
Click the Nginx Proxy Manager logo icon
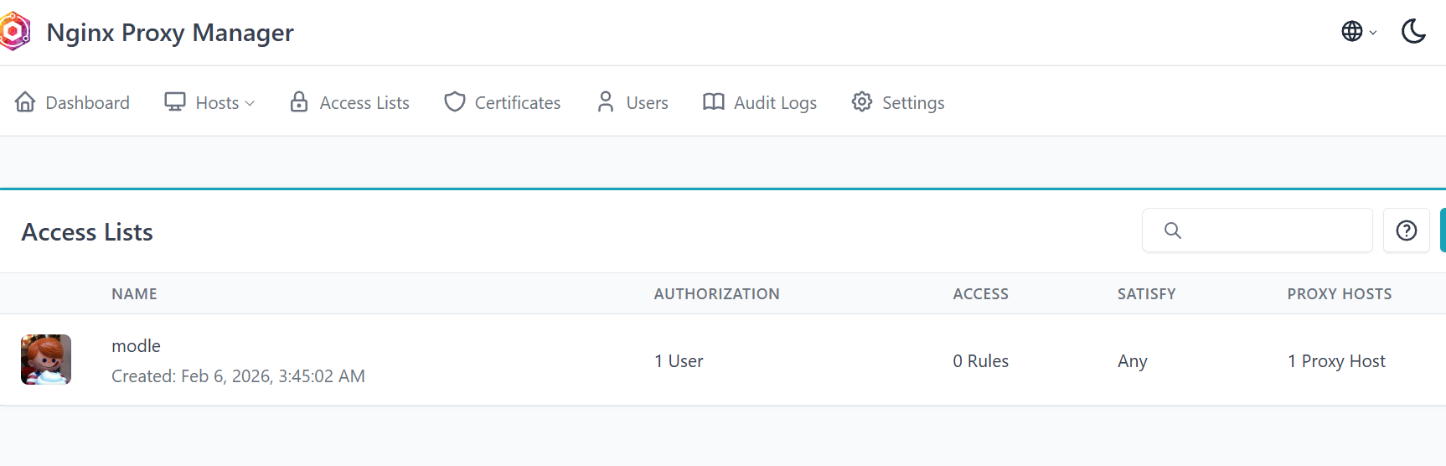[14, 32]
